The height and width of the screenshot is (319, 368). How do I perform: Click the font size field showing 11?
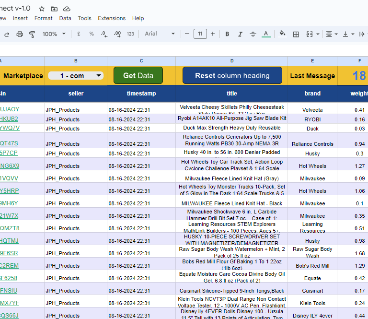point(200,34)
